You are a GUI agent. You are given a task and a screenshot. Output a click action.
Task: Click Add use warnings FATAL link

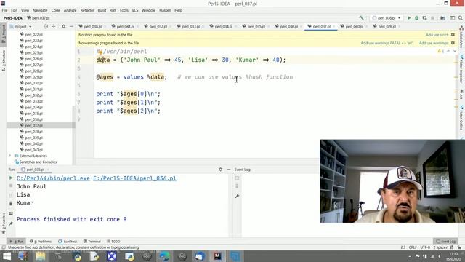coord(387,43)
